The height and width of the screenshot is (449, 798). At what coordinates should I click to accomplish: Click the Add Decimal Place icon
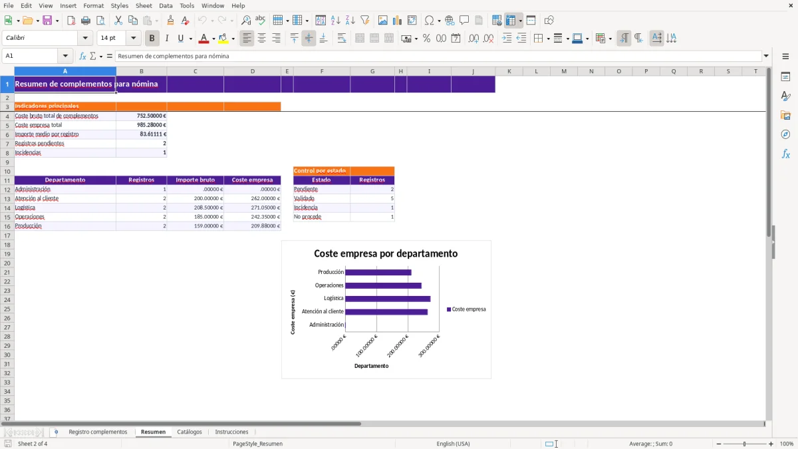[473, 39]
